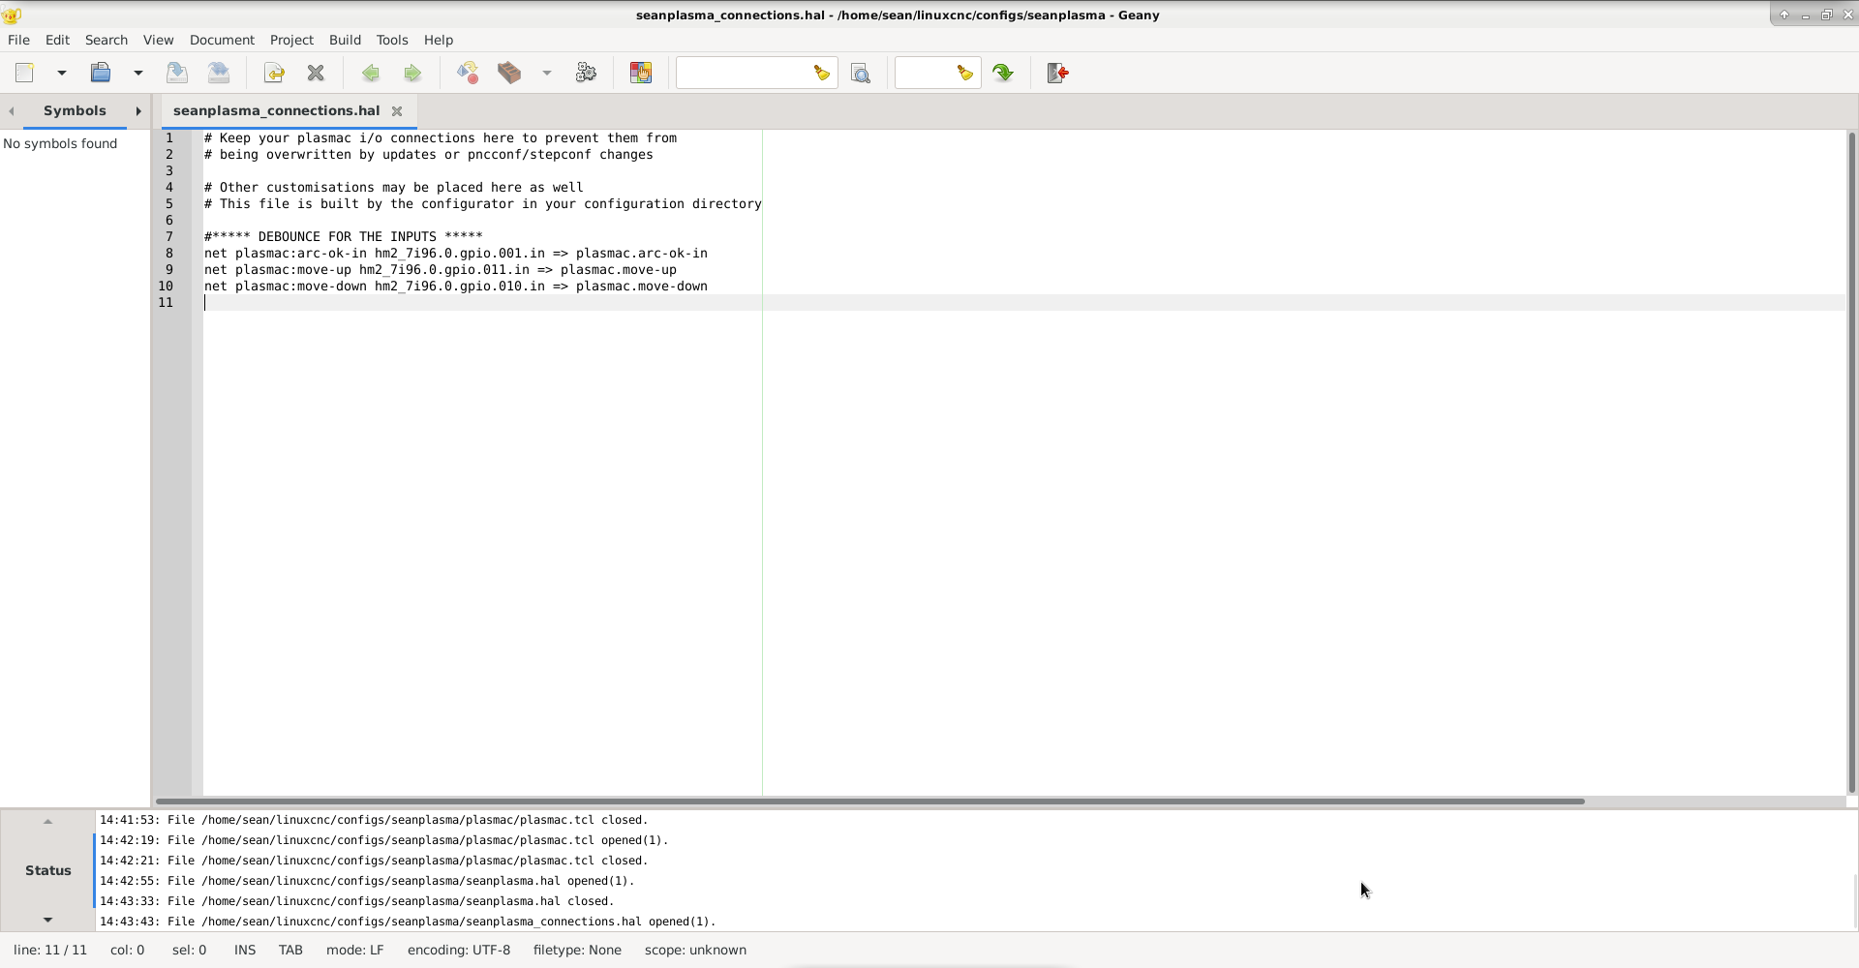This screenshot has width=1859, height=968.
Task: Navigate back one location arrow
Action: [x=371, y=73]
